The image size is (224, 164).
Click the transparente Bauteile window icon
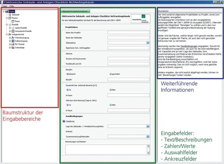click(x=13, y=31)
